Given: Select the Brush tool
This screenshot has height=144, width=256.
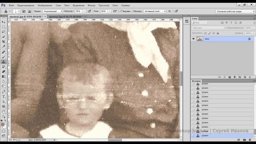Looking at the screenshot, I should (x=4, y=57).
